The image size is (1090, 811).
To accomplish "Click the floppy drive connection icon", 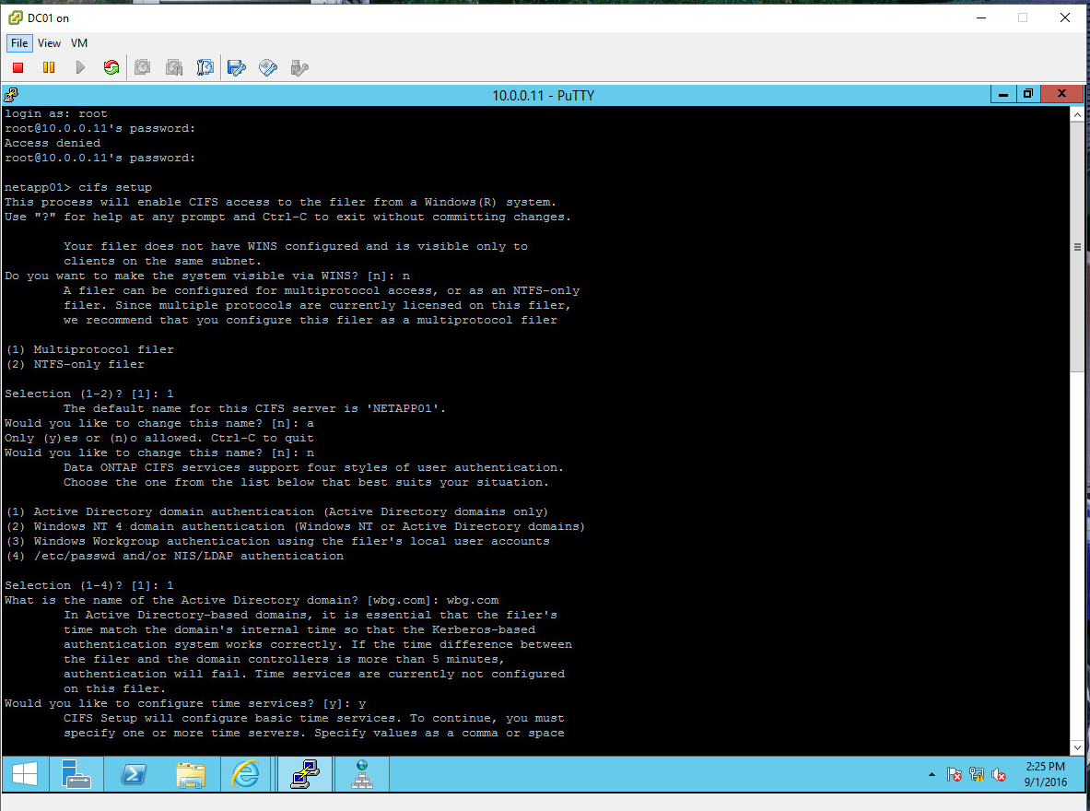I will click(237, 67).
